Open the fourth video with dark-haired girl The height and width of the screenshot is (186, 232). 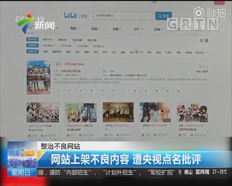pyautogui.click(x=155, y=112)
